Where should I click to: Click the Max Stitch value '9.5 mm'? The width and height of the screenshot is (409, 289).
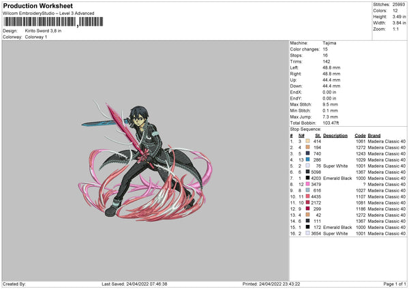tap(330, 104)
